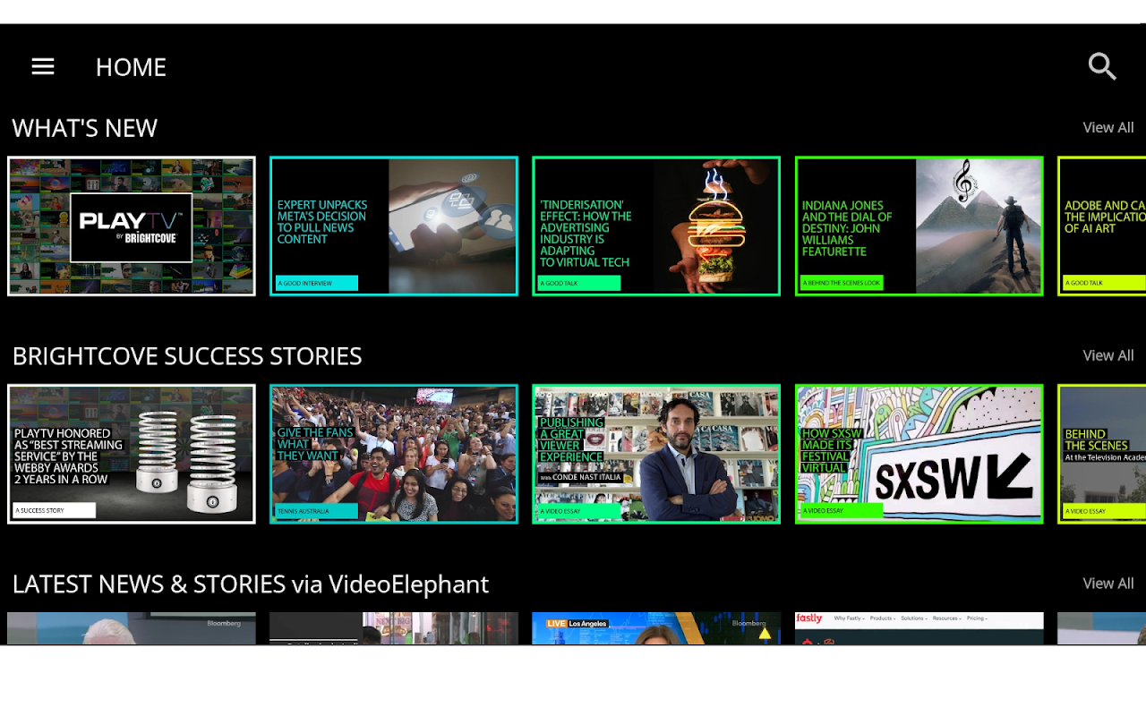Open the Fastly website news clip
Viewport: 1146px width, 716px height.
[x=919, y=628]
